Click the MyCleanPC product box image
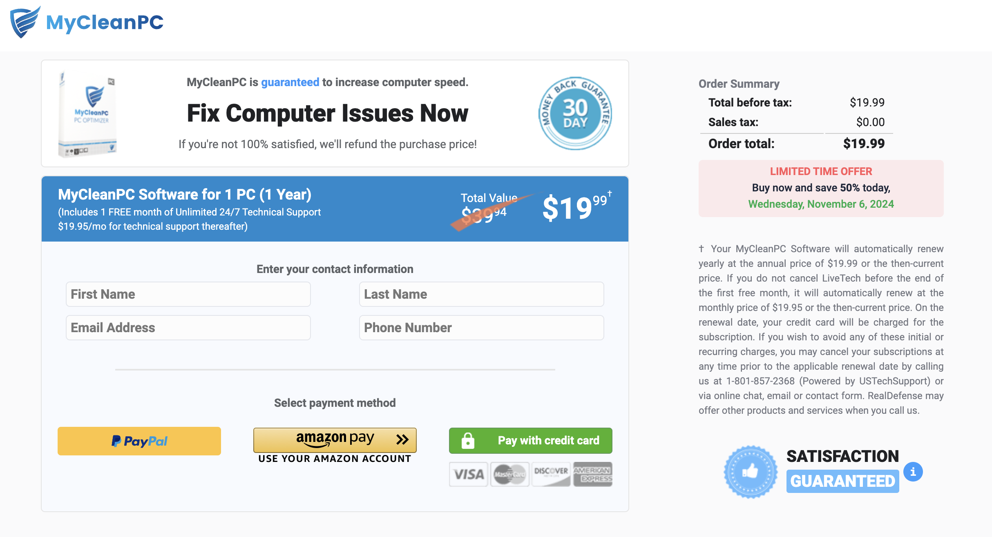Screen dimensions: 992x537 pyautogui.click(x=88, y=114)
